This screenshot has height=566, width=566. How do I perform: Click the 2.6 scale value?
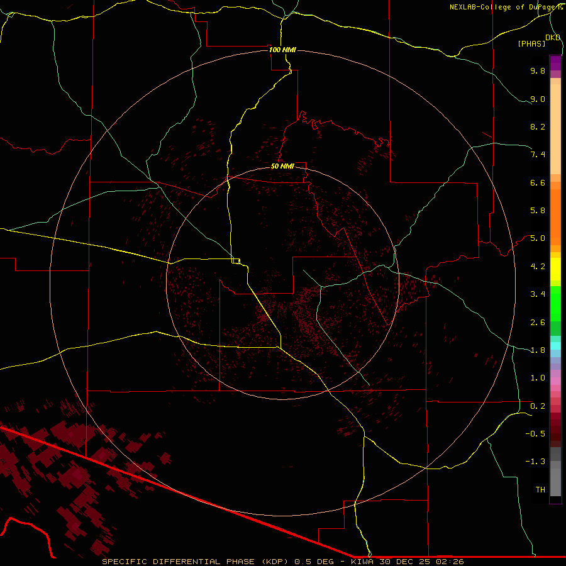pyautogui.click(x=538, y=323)
